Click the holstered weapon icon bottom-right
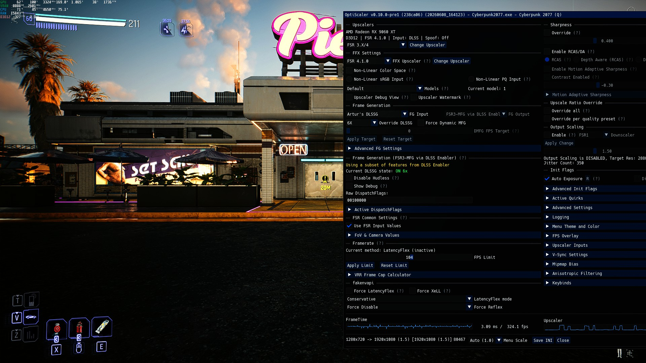The width and height of the screenshot is (646, 363). coord(619,353)
